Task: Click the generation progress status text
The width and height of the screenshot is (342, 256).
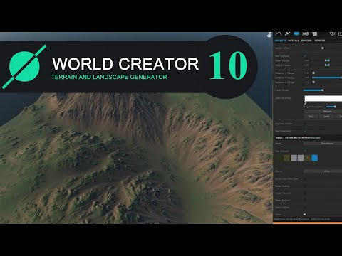Action: [x=302, y=219]
